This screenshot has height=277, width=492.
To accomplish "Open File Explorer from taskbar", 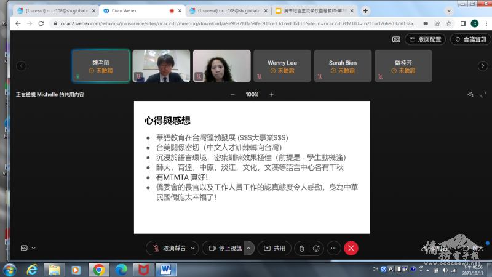I will pyautogui.click(x=54, y=270).
